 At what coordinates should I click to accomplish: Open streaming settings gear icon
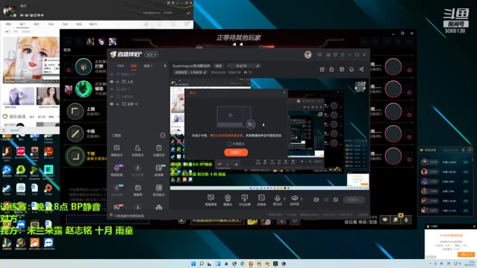336,200
